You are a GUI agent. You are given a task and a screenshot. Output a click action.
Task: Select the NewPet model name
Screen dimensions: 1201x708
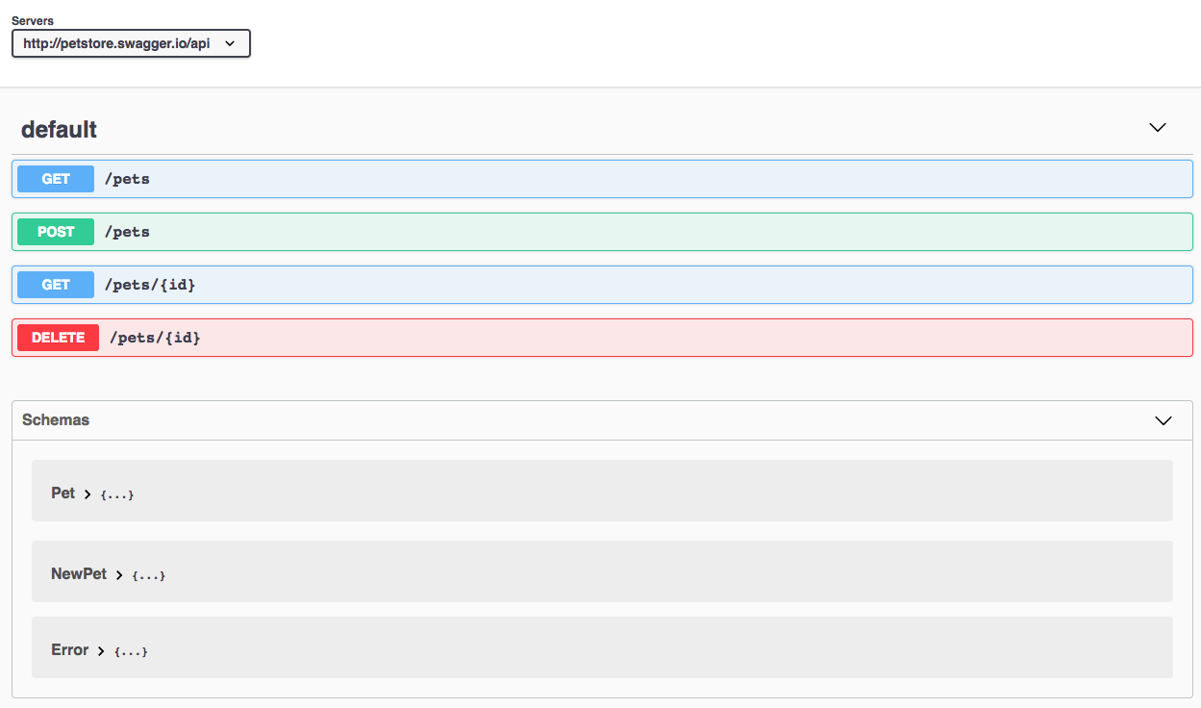(x=79, y=574)
